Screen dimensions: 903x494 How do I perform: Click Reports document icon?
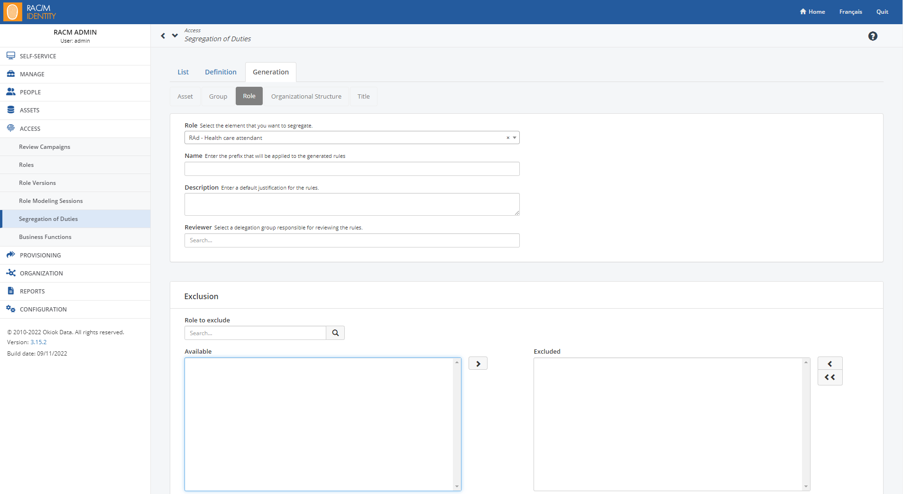[10, 291]
